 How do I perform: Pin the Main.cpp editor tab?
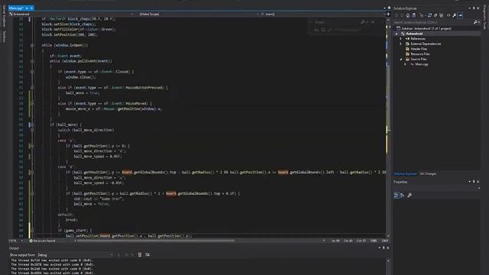pos(27,8)
